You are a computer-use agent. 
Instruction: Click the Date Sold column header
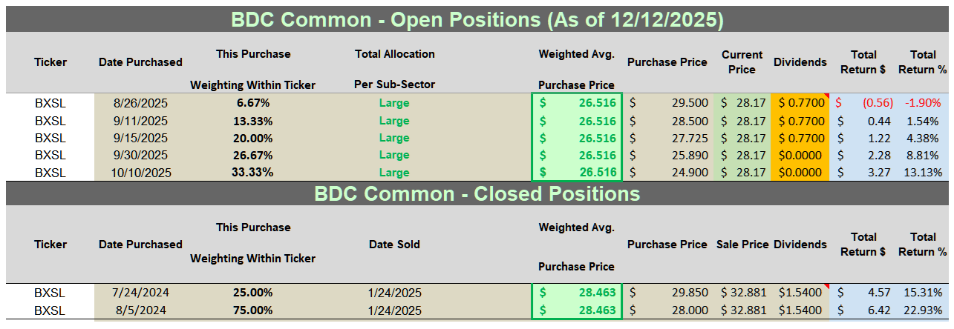pyautogui.click(x=394, y=245)
